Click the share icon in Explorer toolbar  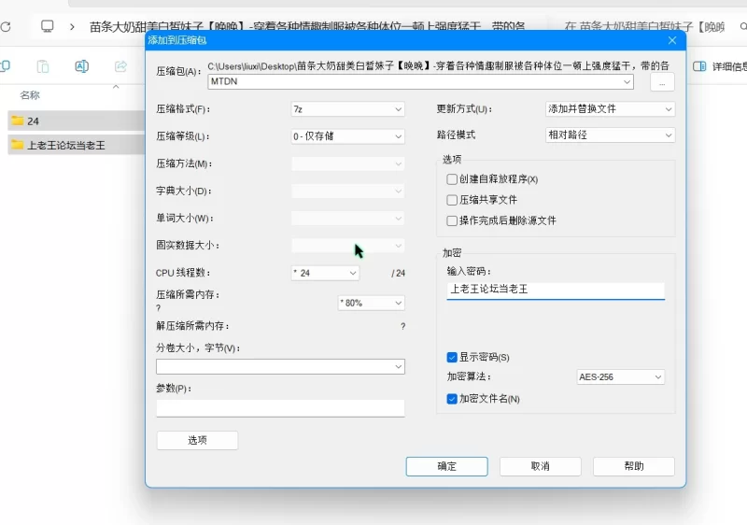pos(120,66)
